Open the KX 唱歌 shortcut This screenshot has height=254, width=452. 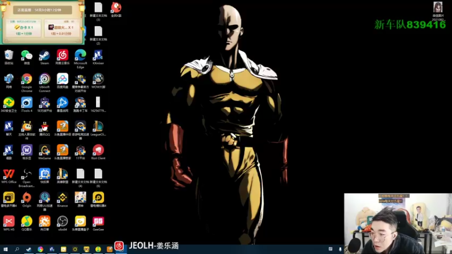point(9,151)
